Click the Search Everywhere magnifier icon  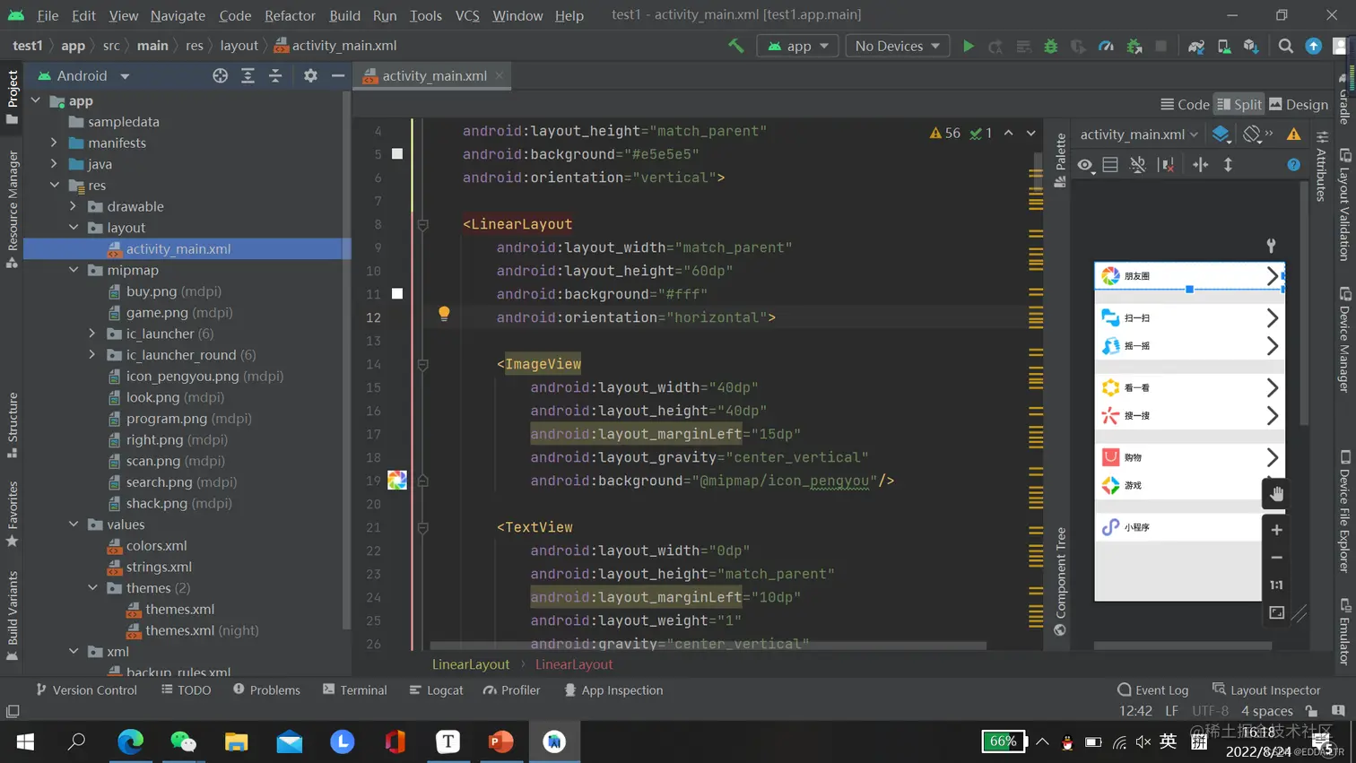coord(1285,46)
